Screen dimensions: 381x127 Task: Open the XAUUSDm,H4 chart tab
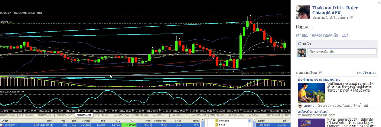coord(141,115)
